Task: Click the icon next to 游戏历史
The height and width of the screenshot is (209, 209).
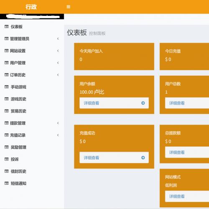Action: click(x=7, y=99)
